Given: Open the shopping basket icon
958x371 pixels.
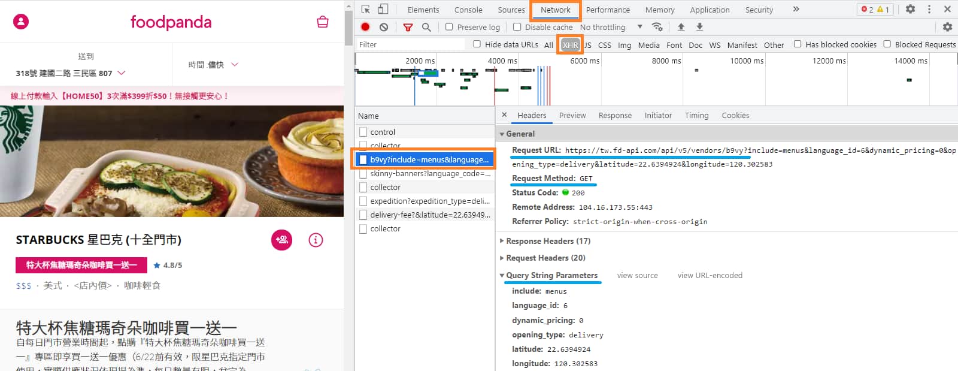Looking at the screenshot, I should pyautogui.click(x=323, y=22).
